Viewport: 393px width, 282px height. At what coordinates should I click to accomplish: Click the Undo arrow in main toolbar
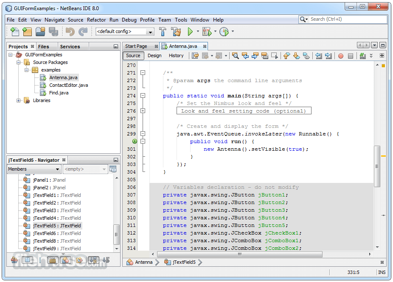(70, 31)
